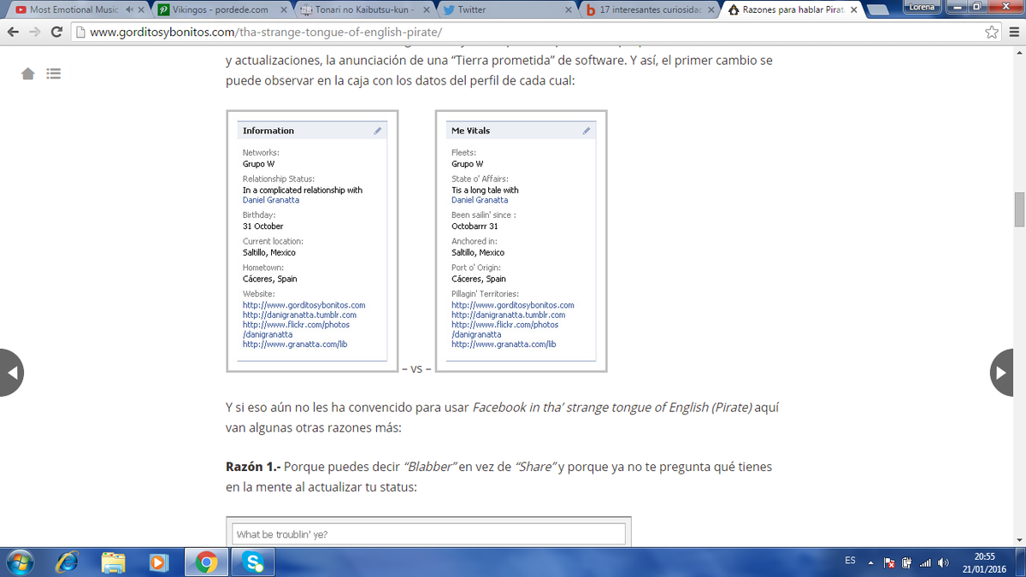Switch to the Twitter tab
Screen dimensions: 1026x577
tap(506, 9)
